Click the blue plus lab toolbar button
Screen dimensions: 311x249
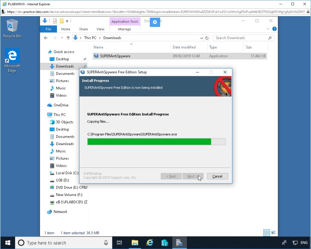tap(155, 22)
